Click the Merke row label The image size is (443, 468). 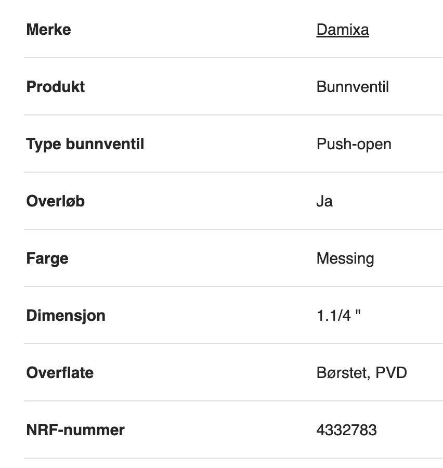pos(48,30)
